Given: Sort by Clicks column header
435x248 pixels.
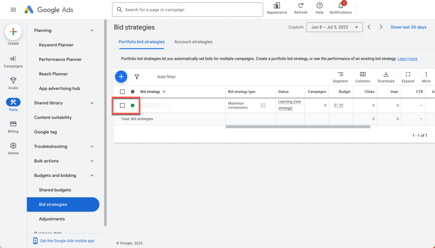Looking at the screenshot, I should [369, 92].
